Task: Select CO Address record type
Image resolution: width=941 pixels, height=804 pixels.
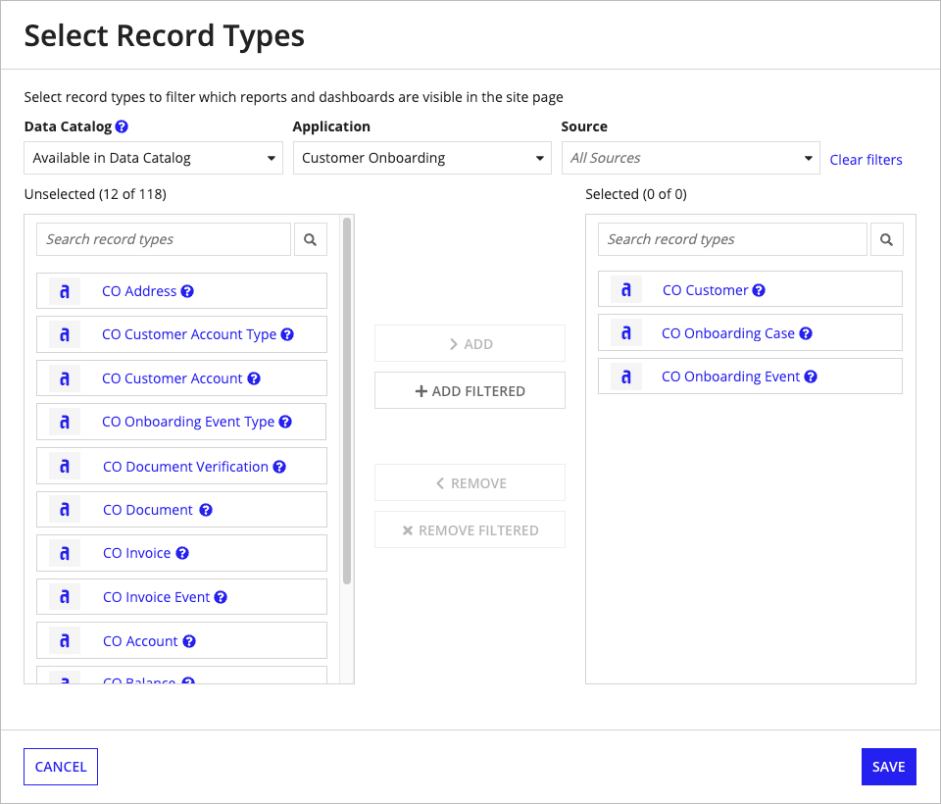Action: [x=182, y=291]
